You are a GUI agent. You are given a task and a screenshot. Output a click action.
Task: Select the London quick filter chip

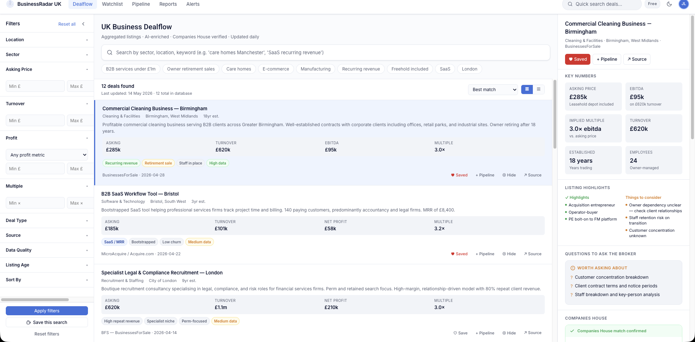click(469, 69)
